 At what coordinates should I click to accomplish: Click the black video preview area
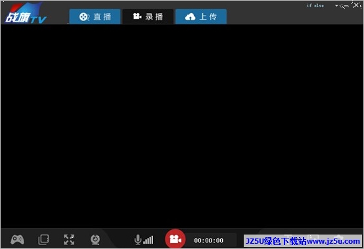182,126
